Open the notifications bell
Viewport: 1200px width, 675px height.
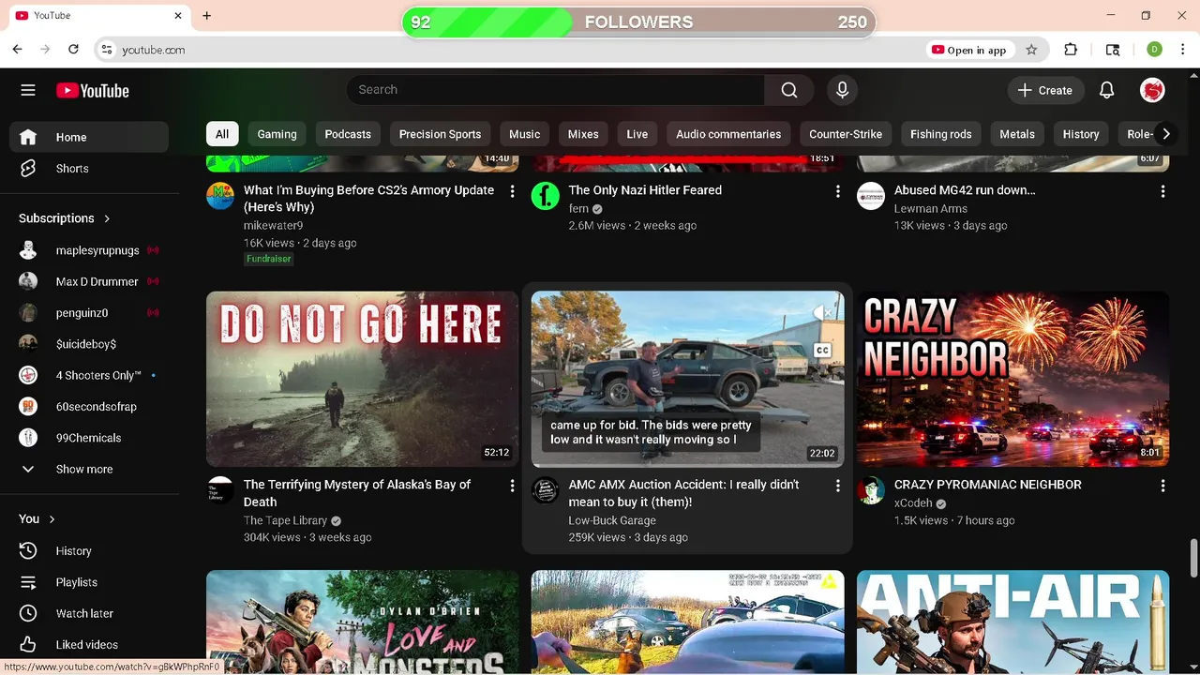[1106, 90]
